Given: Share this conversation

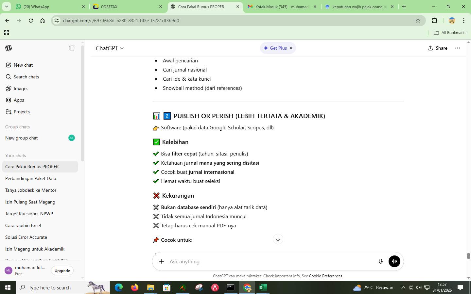Looking at the screenshot, I should (x=438, y=48).
